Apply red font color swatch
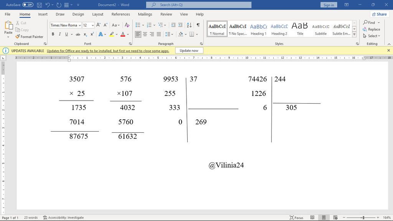The width and height of the screenshot is (393, 221). pyautogui.click(x=123, y=34)
